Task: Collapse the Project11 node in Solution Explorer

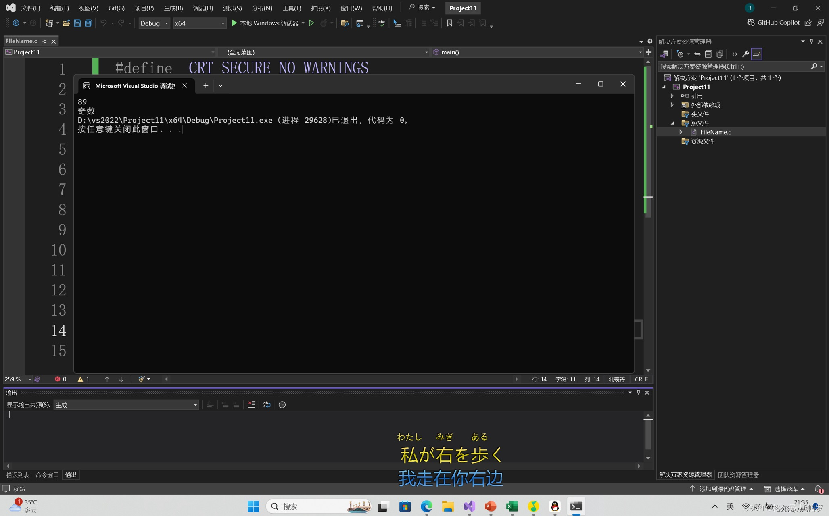Action: tap(664, 87)
